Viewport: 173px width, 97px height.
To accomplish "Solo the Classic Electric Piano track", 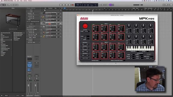I will point(48,20).
